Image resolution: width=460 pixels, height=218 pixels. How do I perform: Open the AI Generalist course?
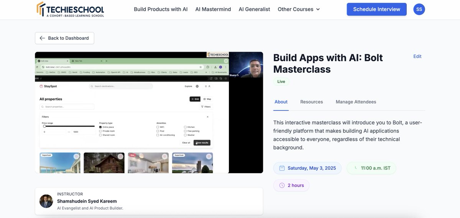tap(254, 9)
